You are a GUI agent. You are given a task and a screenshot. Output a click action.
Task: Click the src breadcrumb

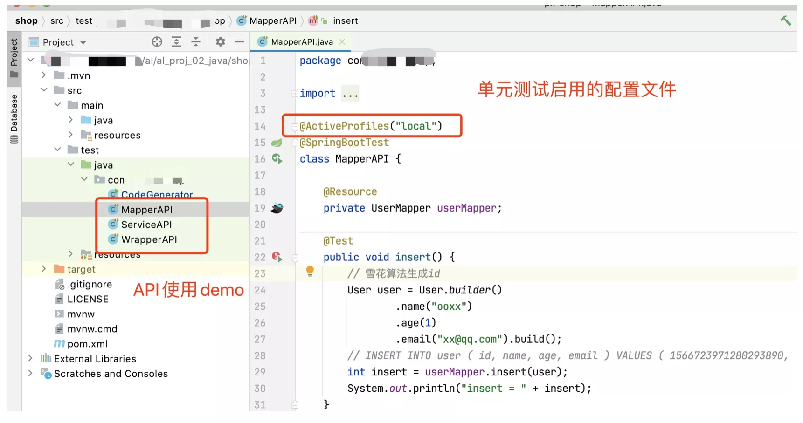tap(57, 20)
